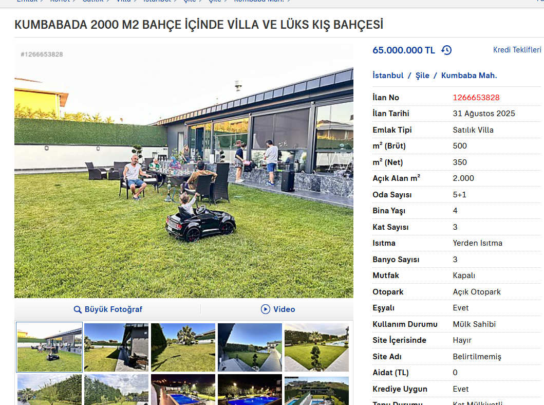Click the magnifier icon for Büyük Fotoğraf

point(78,309)
